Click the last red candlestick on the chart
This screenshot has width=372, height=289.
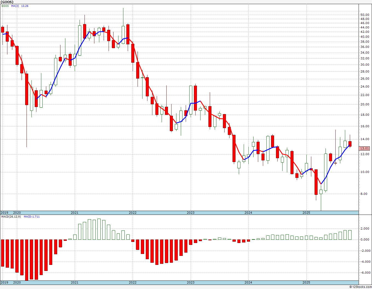[x=350, y=144]
